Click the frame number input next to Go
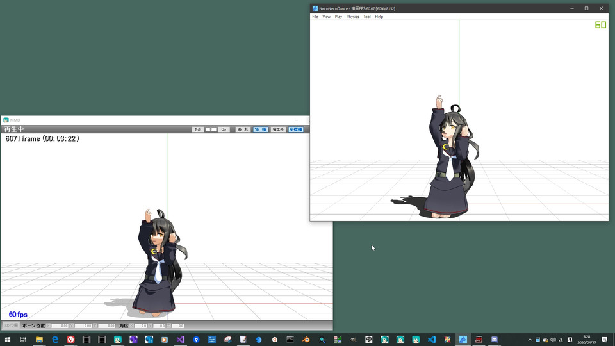 tap(211, 129)
